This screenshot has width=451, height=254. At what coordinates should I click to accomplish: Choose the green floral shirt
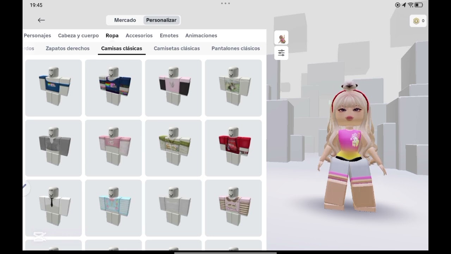tap(173, 148)
